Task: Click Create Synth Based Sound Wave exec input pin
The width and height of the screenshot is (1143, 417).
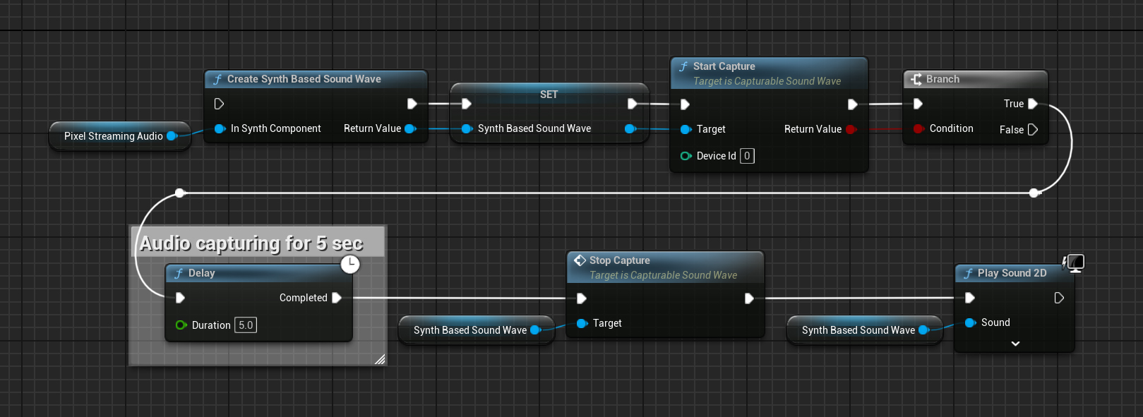Action: (219, 104)
